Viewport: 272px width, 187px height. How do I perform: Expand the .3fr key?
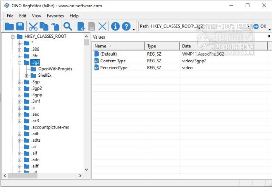tap(20, 56)
